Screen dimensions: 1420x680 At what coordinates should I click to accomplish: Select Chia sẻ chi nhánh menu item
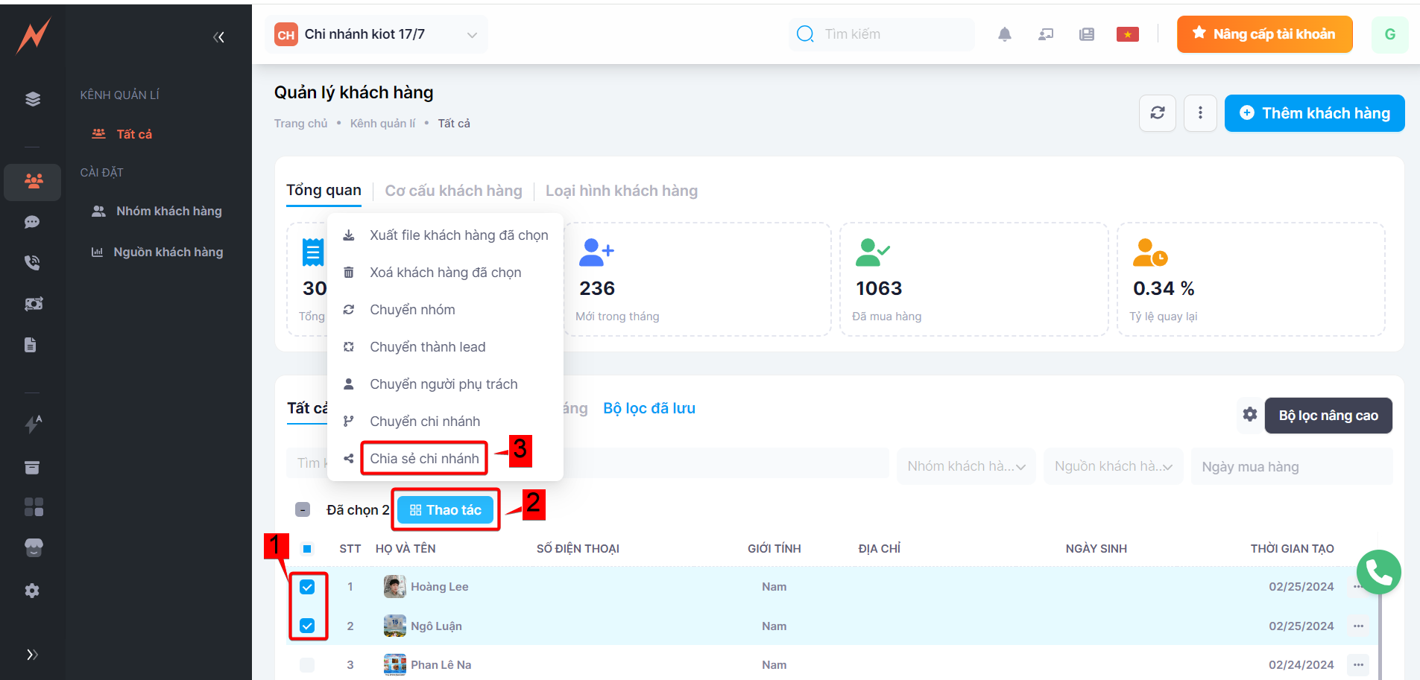[x=424, y=459]
